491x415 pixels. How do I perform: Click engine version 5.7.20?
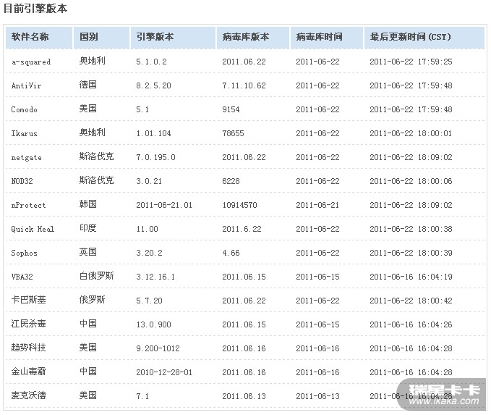150,301
